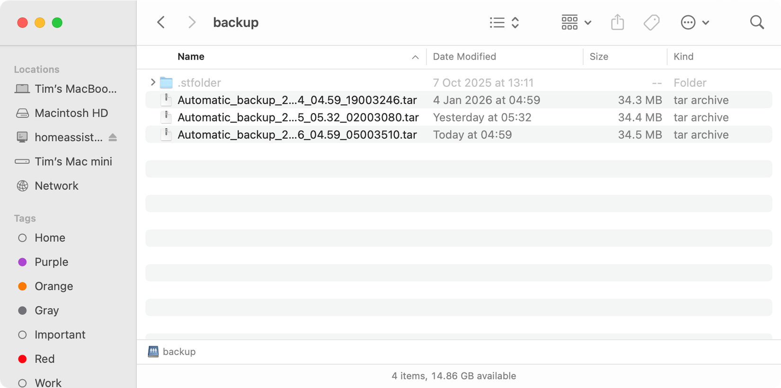Open the More actions ellipsis menu

tap(694, 22)
